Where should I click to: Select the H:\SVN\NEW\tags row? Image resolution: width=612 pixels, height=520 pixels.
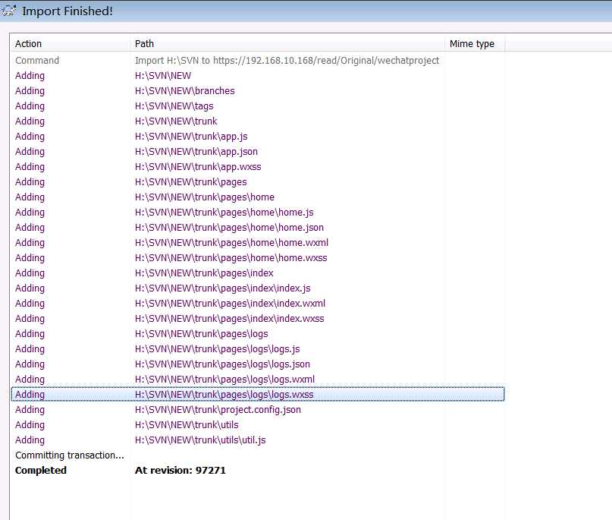(258, 106)
